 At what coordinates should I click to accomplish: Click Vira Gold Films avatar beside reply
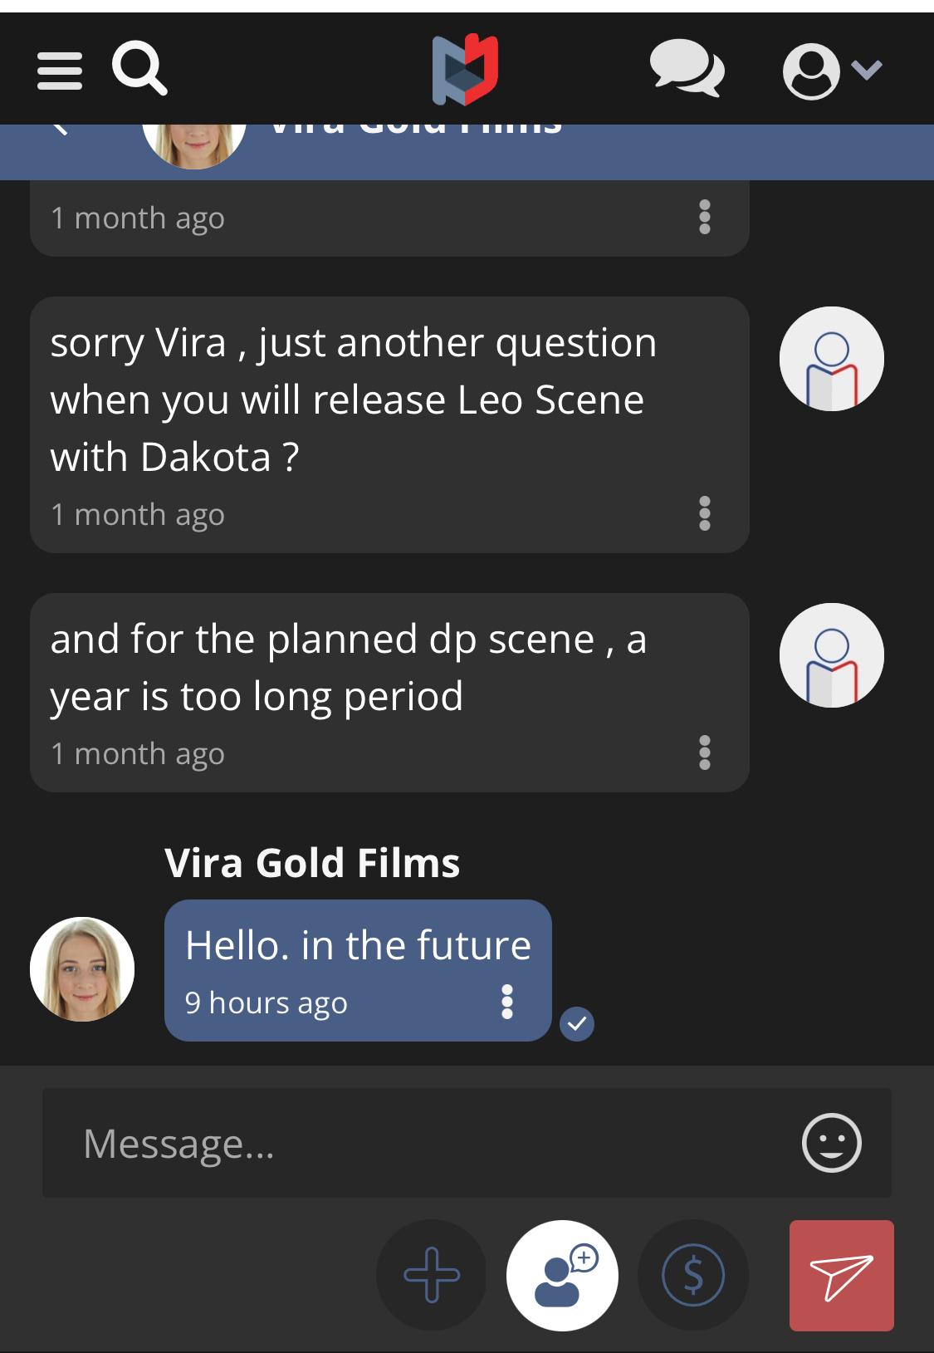click(82, 969)
